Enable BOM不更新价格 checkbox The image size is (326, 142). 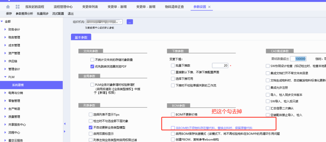(173, 114)
